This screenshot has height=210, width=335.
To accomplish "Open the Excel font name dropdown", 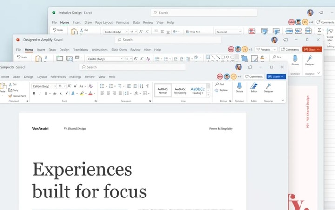I will [x=127, y=32].
